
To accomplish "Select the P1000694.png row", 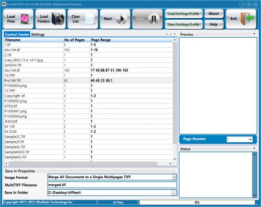I will coord(88,116).
